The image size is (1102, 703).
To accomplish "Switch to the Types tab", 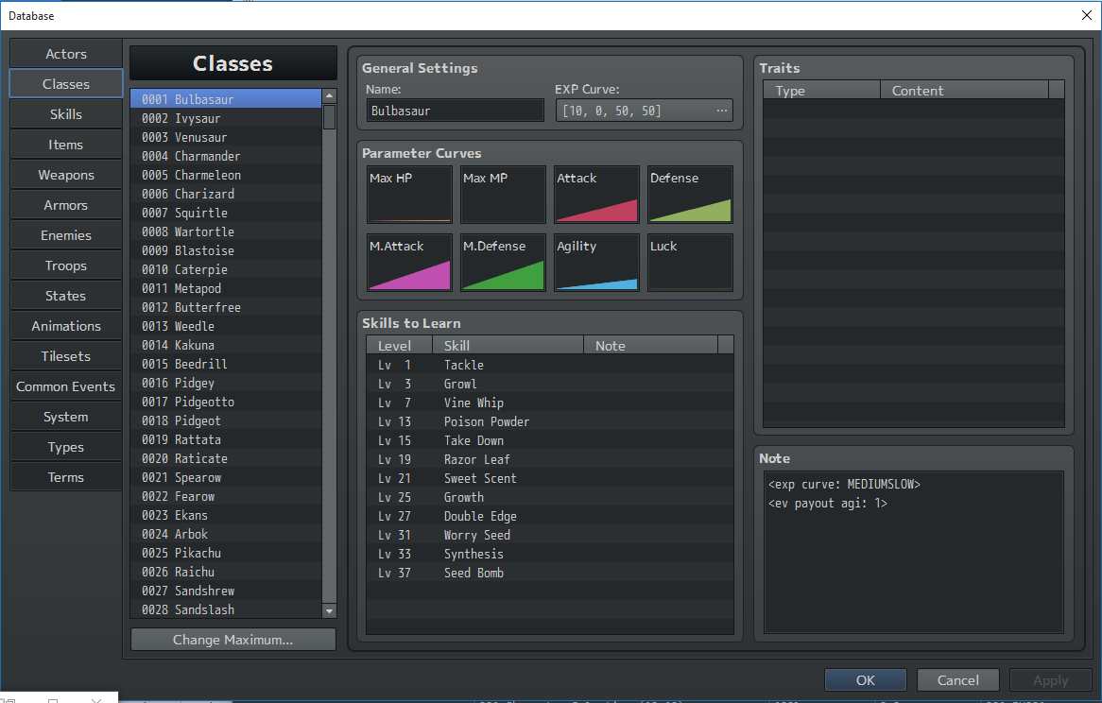I will pyautogui.click(x=66, y=447).
